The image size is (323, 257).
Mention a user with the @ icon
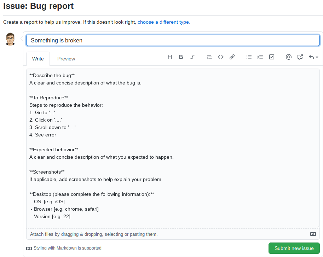point(289,57)
